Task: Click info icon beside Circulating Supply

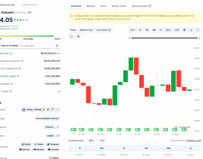Action: [18, 76]
